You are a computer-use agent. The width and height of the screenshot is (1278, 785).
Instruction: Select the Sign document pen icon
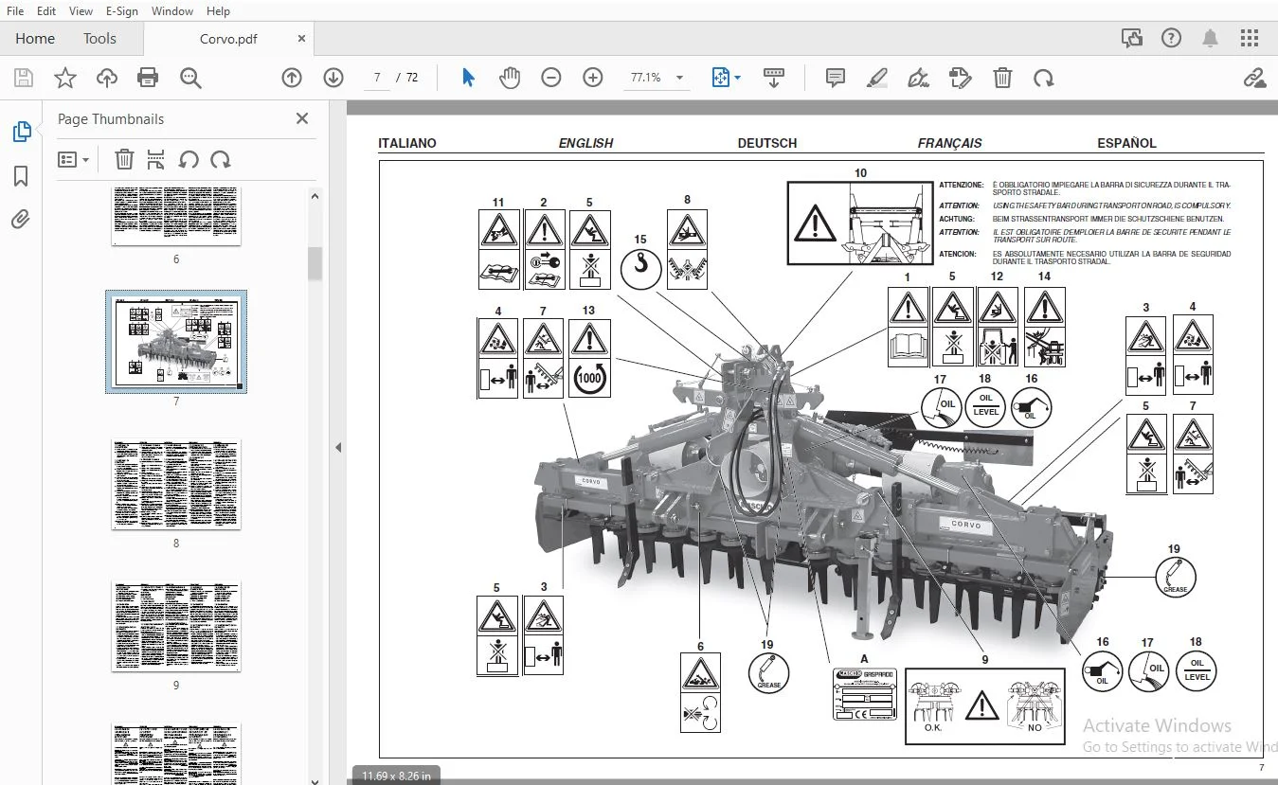pos(918,78)
